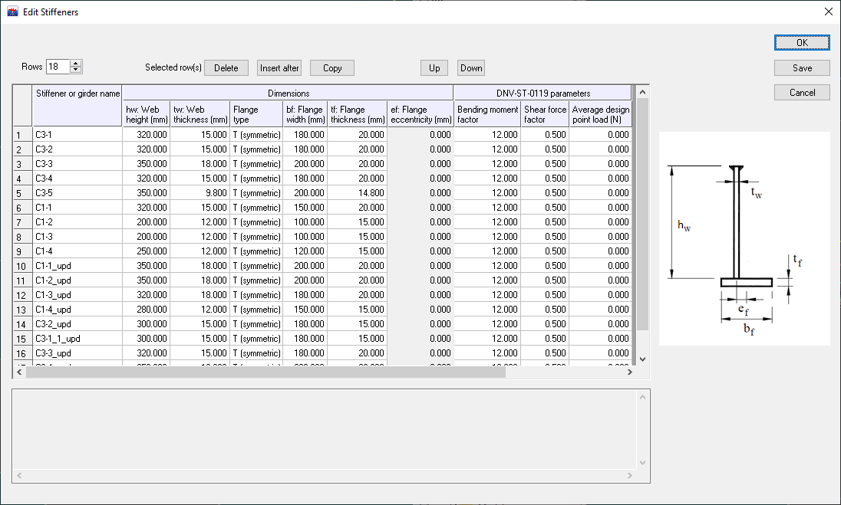Click average design point load for row C1-2_upd

[600, 280]
